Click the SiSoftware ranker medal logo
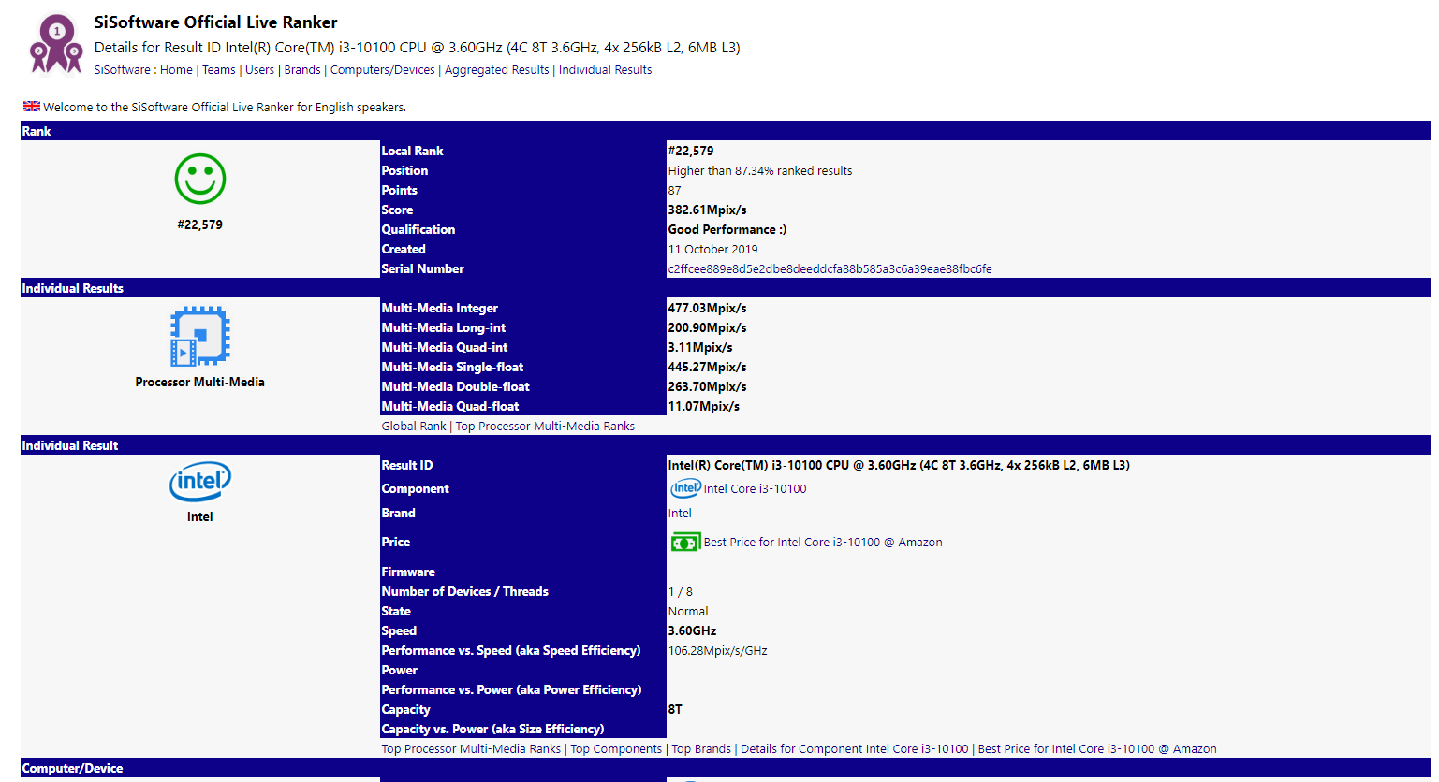1439x782 pixels. 56,44
